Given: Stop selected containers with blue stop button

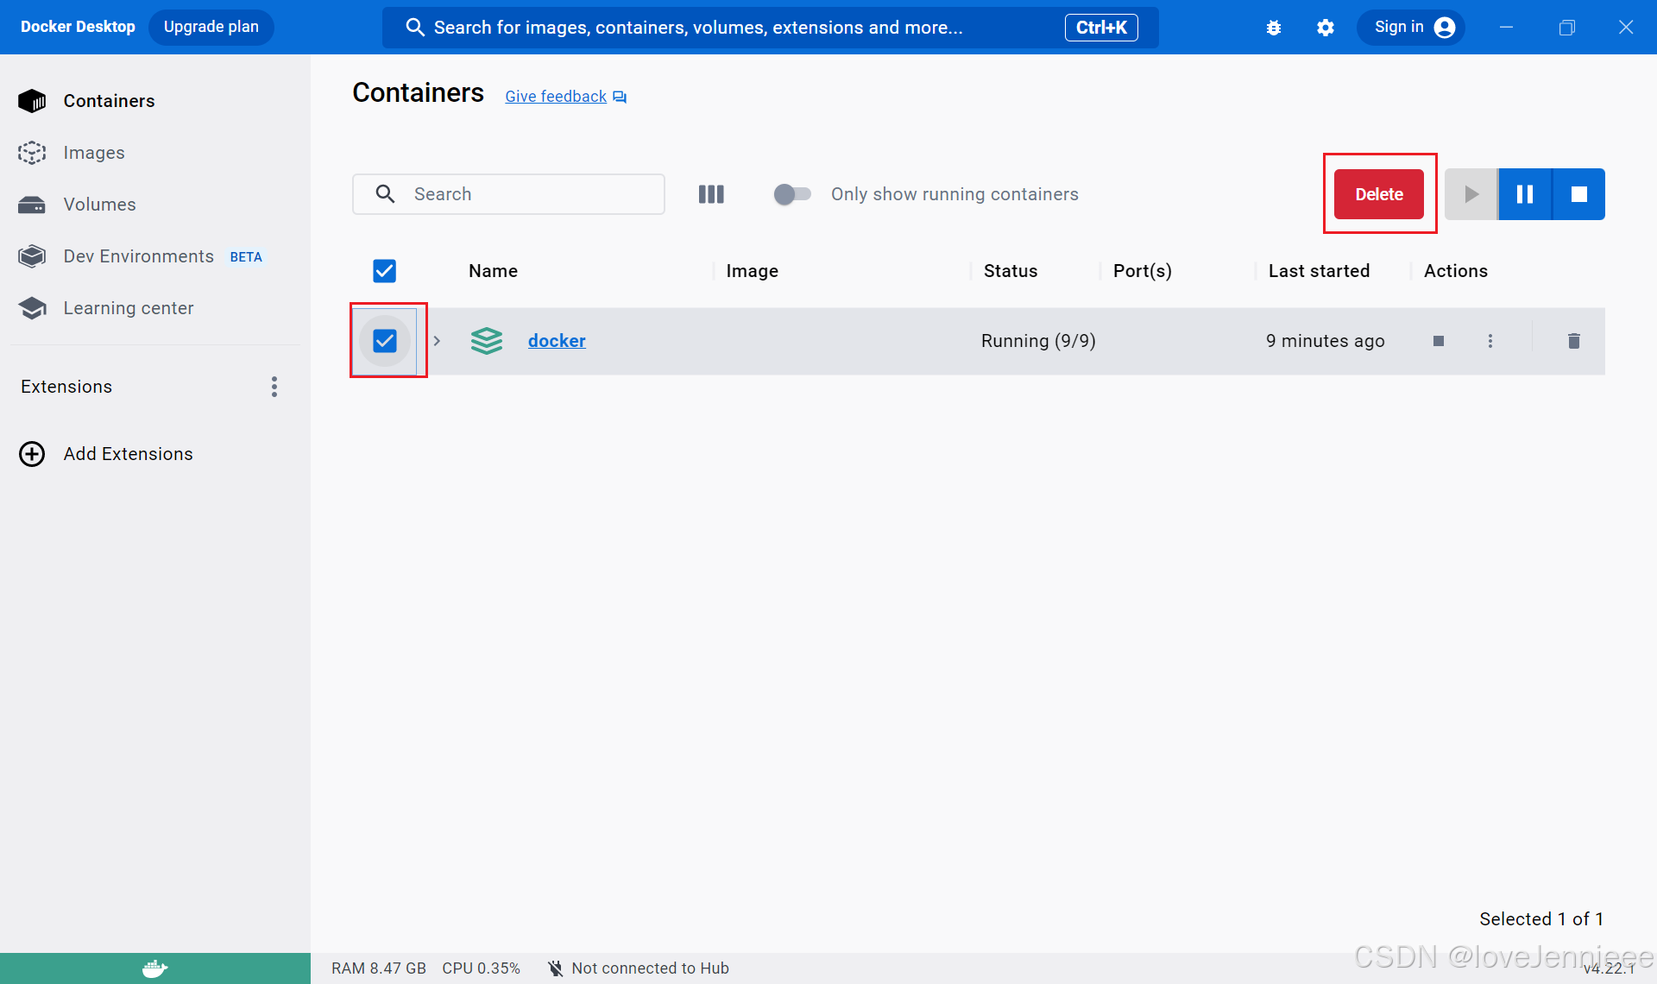Looking at the screenshot, I should coord(1578,194).
